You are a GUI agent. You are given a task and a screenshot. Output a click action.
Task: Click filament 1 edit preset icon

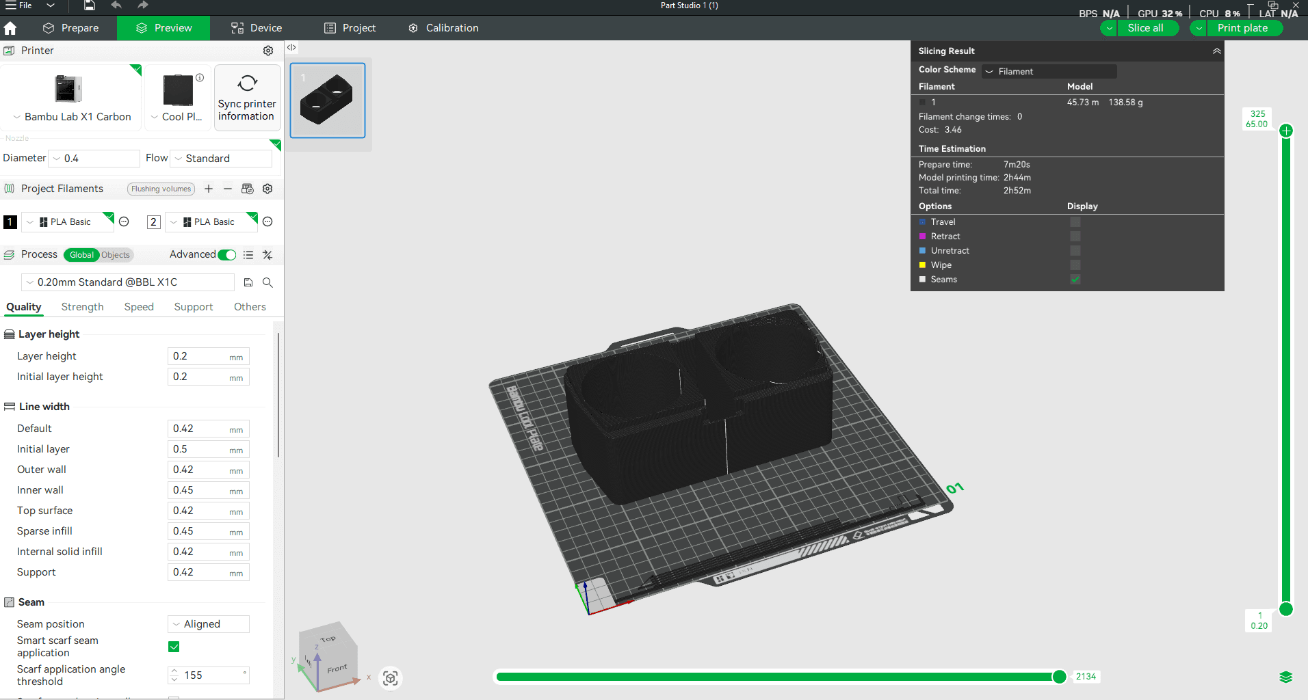[124, 221]
